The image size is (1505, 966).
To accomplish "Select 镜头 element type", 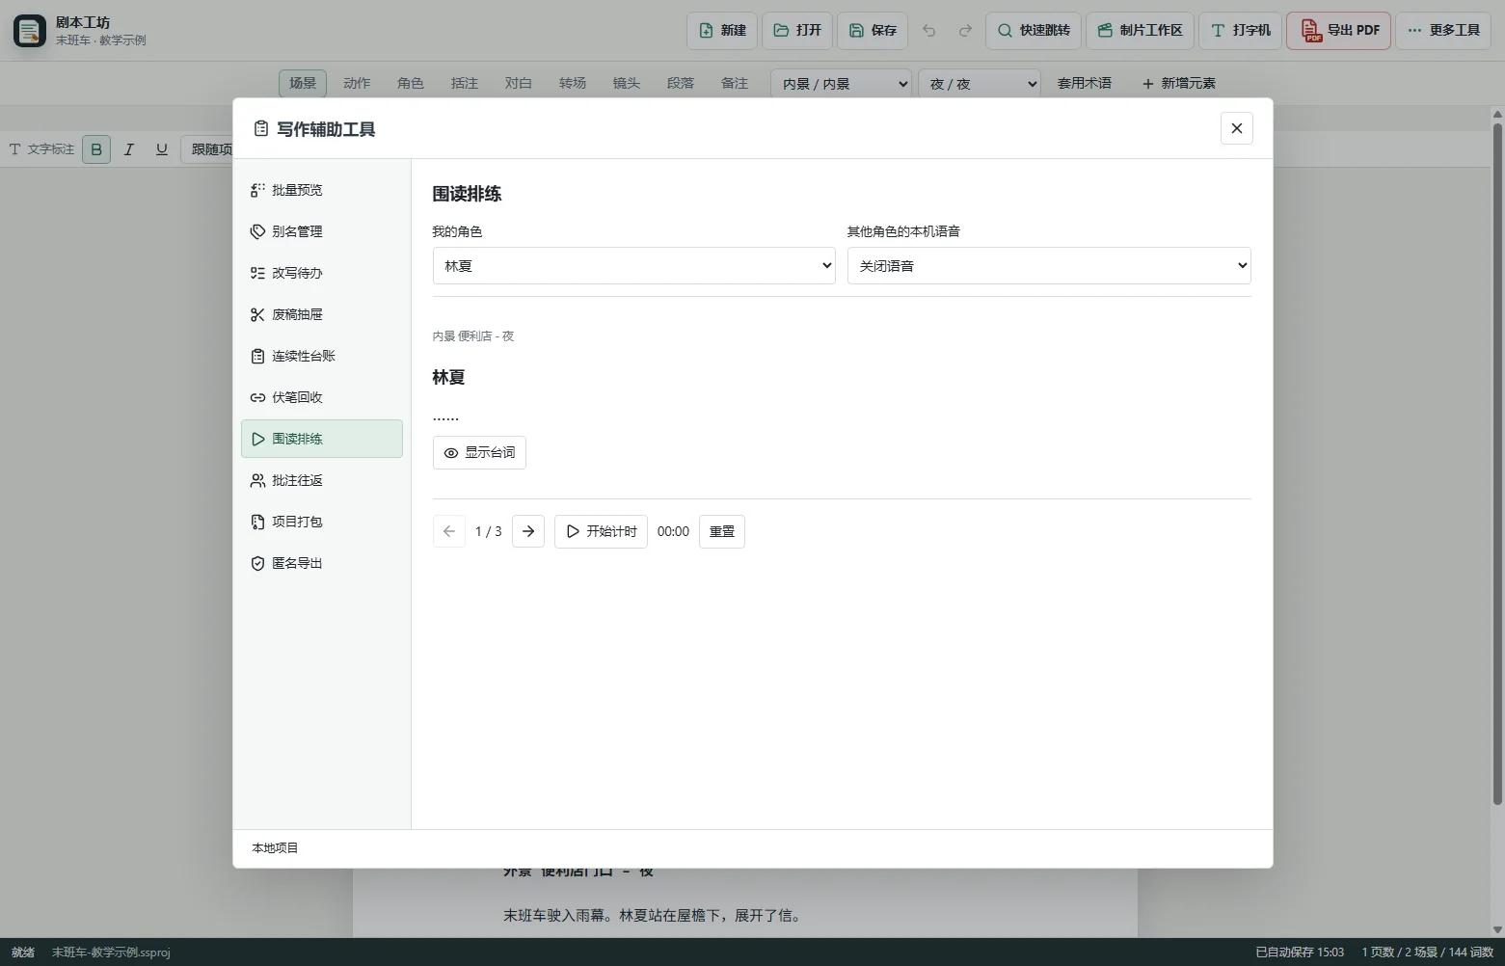I will tap(627, 84).
